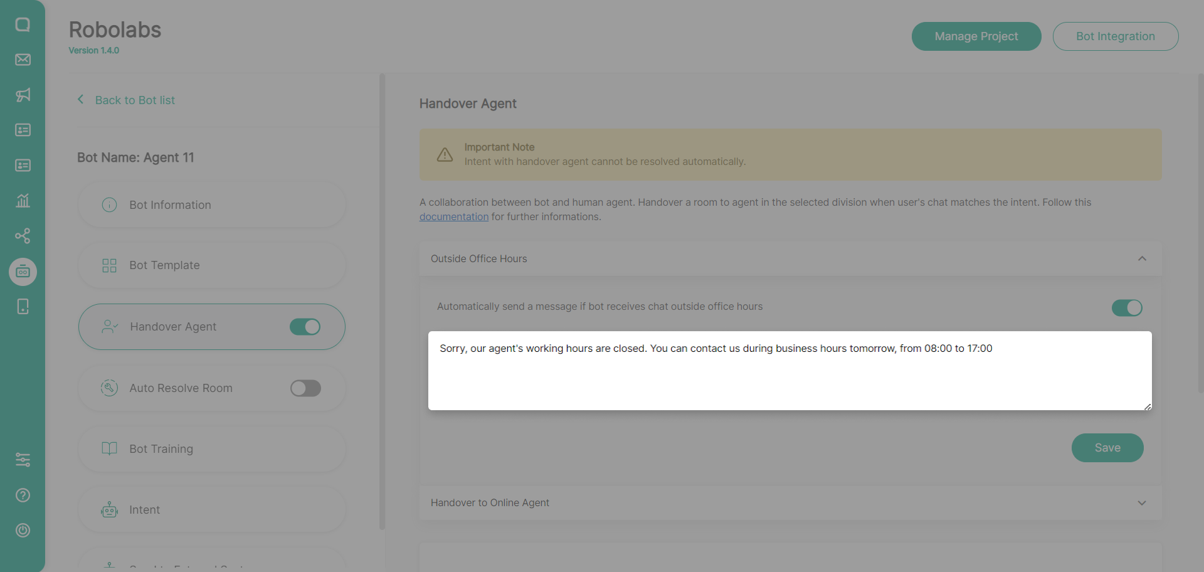Disable the outside office hours auto-message toggle
Screen dimensions: 1204x572
(1127, 308)
